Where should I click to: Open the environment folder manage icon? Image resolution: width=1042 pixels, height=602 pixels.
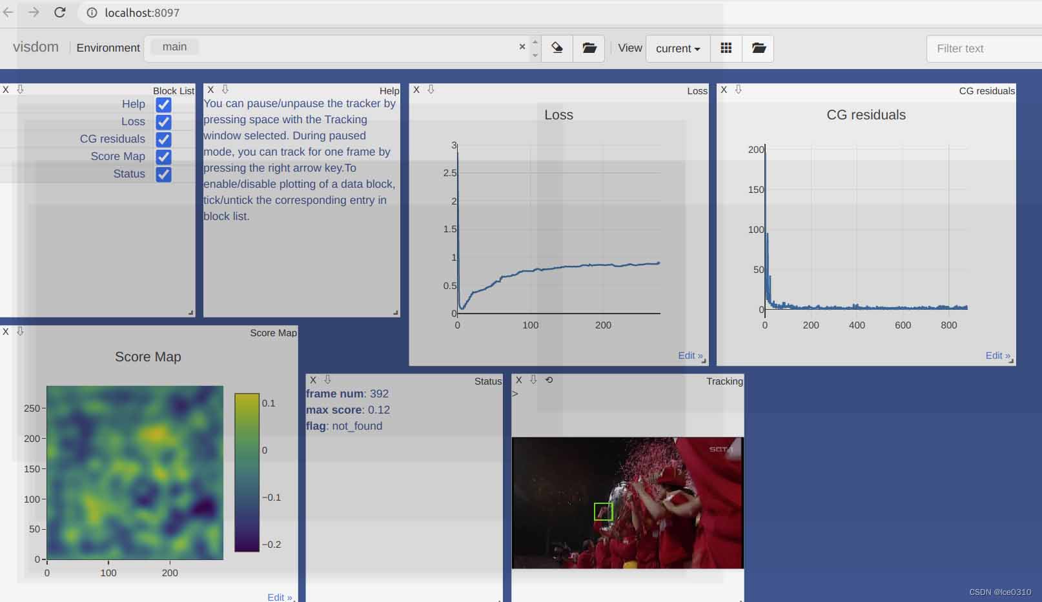pos(589,48)
